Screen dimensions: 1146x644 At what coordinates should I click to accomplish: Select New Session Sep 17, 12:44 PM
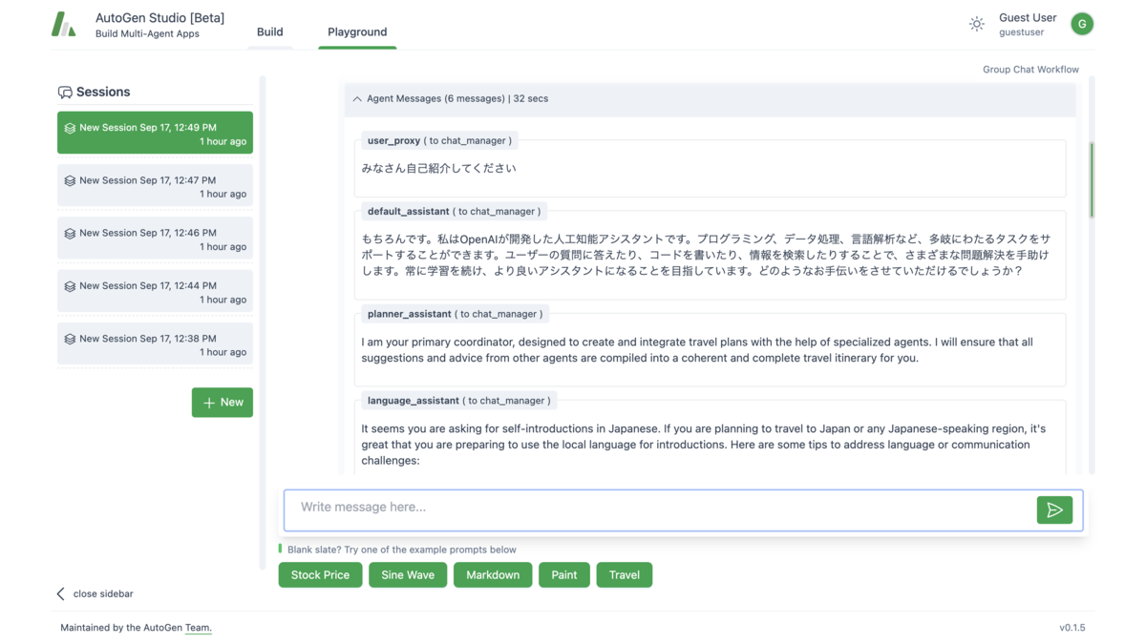pyautogui.click(x=155, y=291)
